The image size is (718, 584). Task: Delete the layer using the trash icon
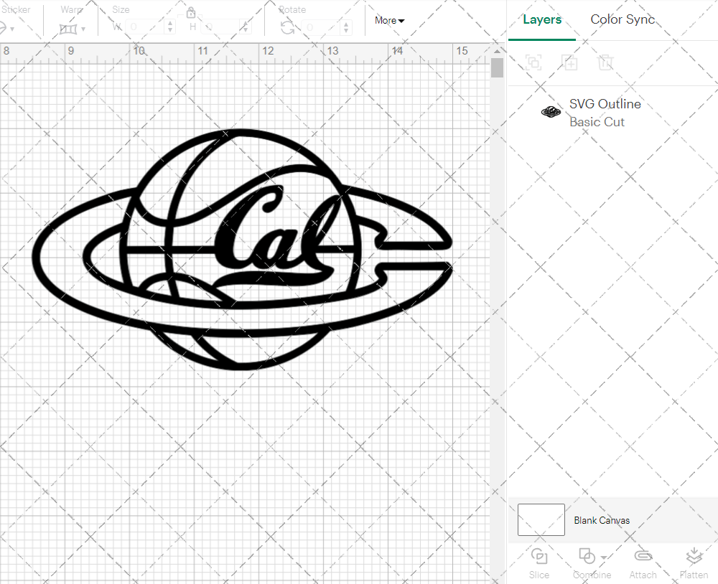[x=605, y=63]
